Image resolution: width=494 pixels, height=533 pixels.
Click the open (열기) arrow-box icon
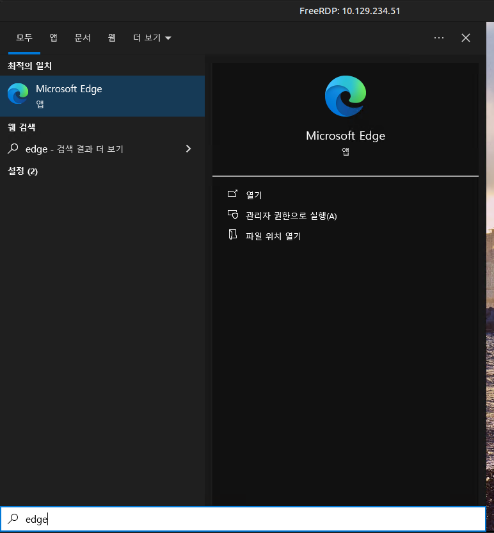(233, 194)
